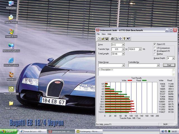Click write value 109051 in results
Image resolution: width=179 pixels, height=134 pixels.
(162, 102)
